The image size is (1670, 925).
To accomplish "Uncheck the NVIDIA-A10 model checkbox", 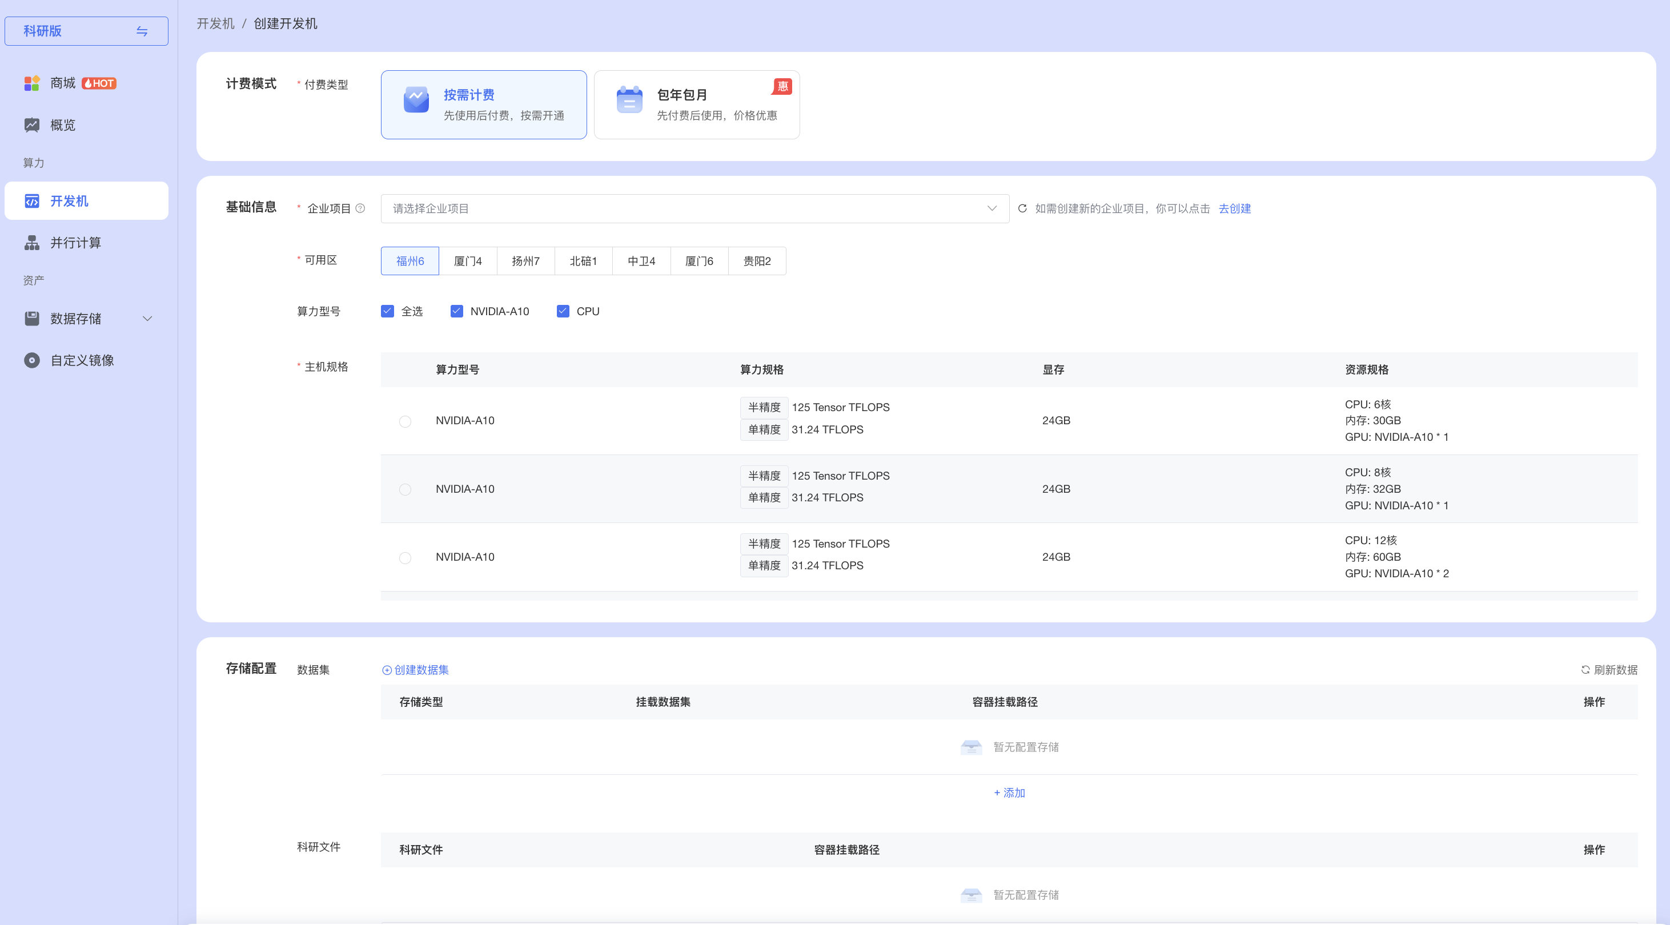I will (x=457, y=311).
